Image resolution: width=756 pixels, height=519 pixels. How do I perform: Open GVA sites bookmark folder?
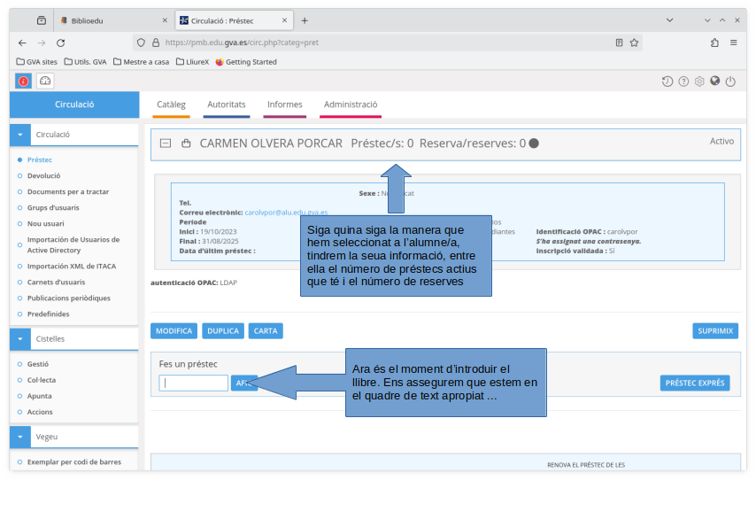click(36, 62)
